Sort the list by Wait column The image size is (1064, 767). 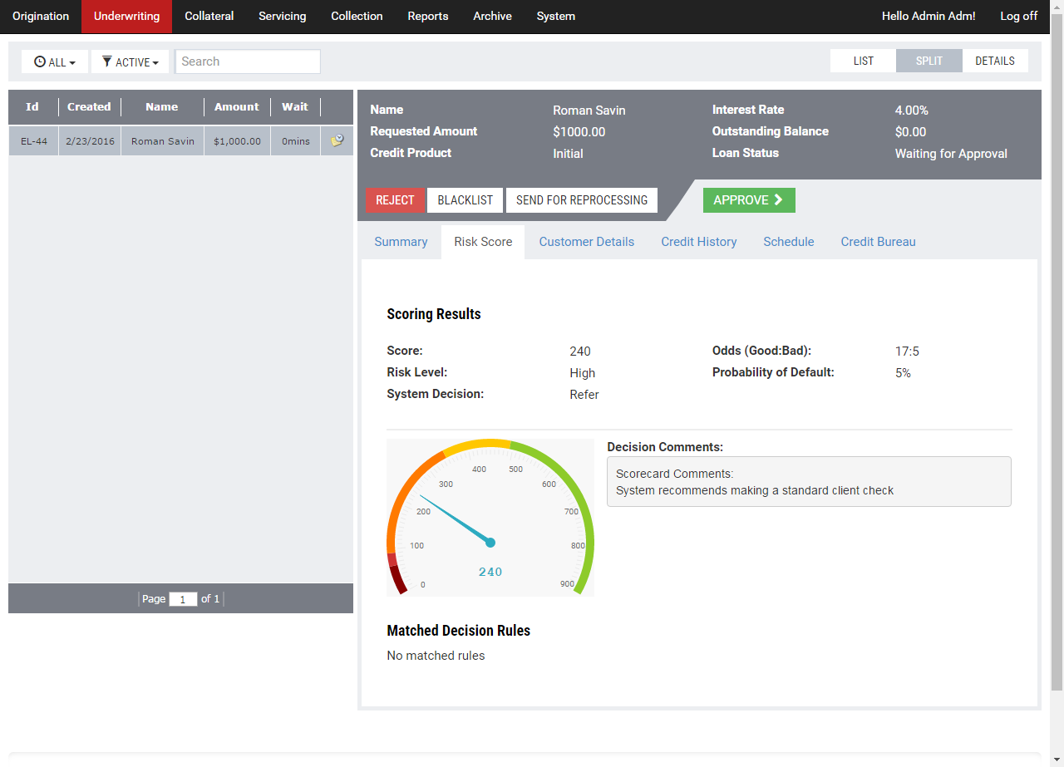pyautogui.click(x=295, y=106)
